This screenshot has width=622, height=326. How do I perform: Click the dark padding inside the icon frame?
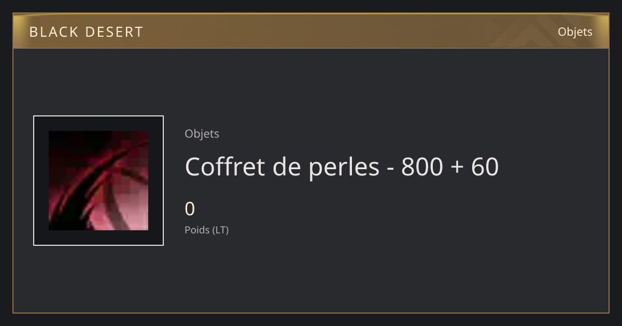tap(41, 181)
